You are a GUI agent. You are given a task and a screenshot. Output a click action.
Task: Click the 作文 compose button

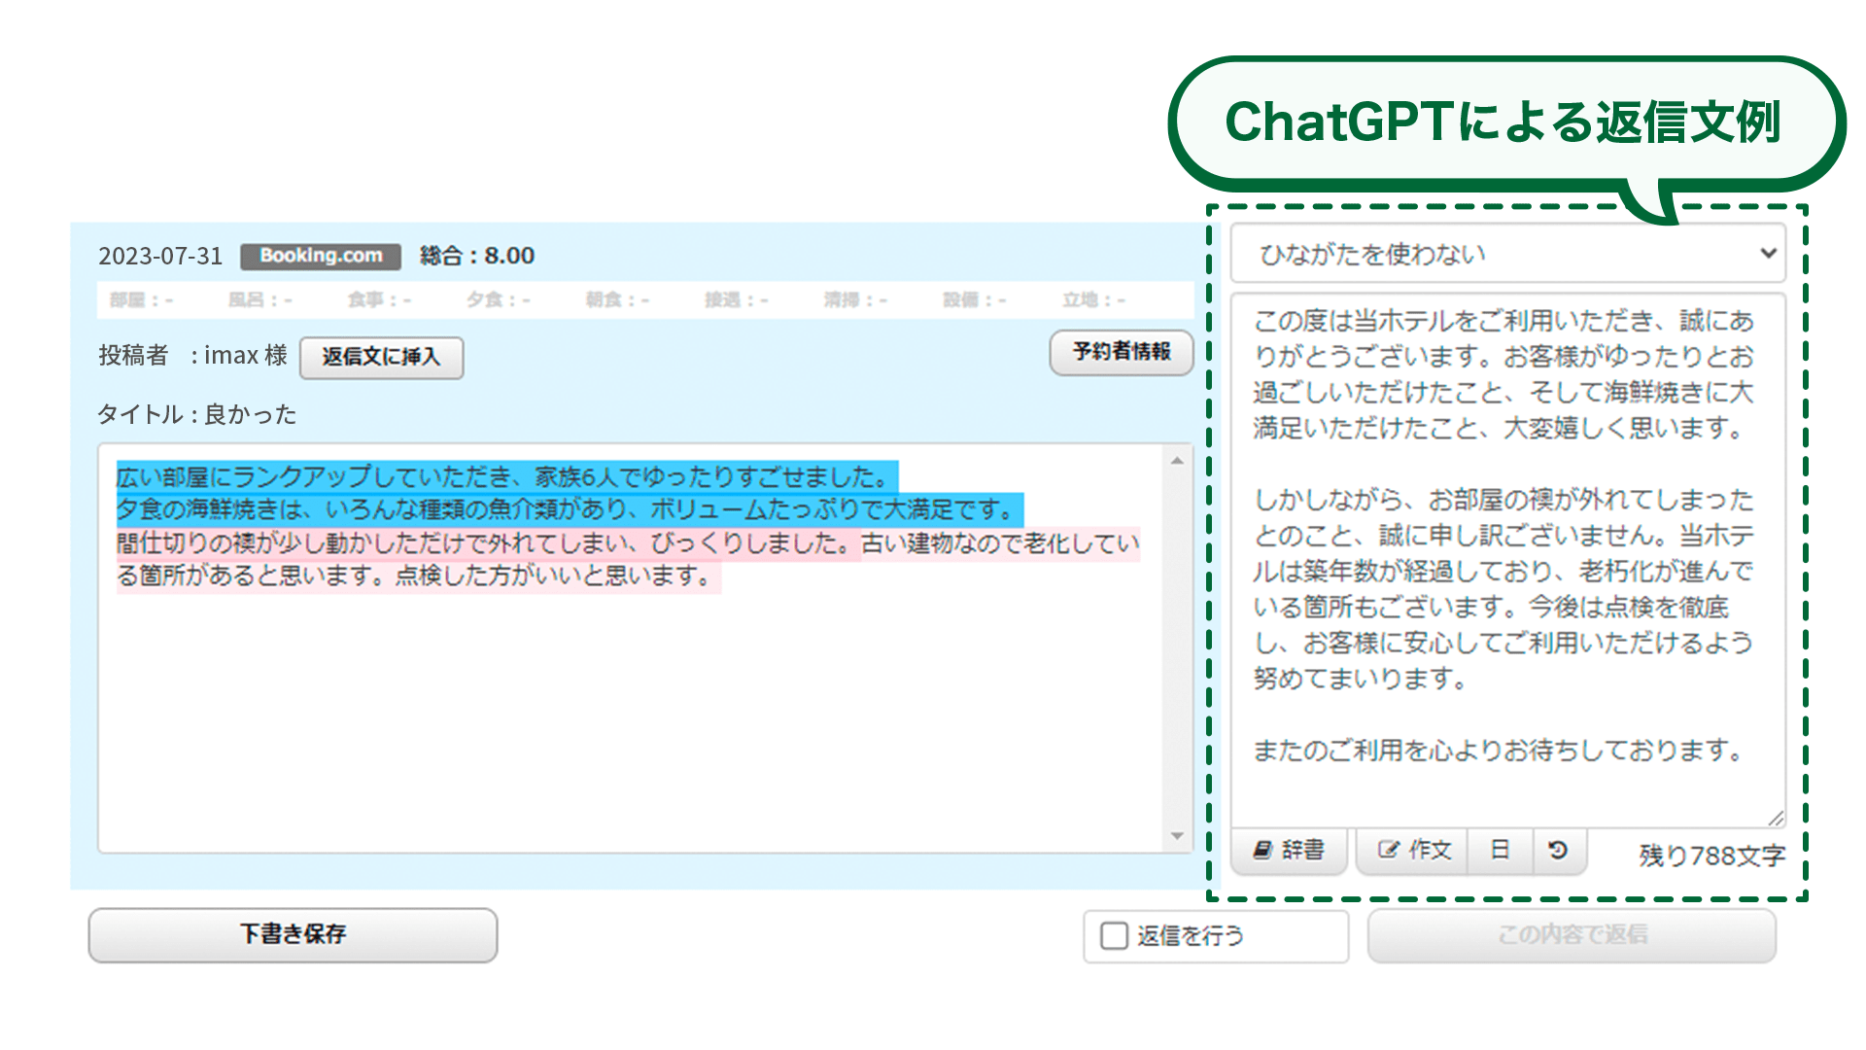click(x=1413, y=851)
